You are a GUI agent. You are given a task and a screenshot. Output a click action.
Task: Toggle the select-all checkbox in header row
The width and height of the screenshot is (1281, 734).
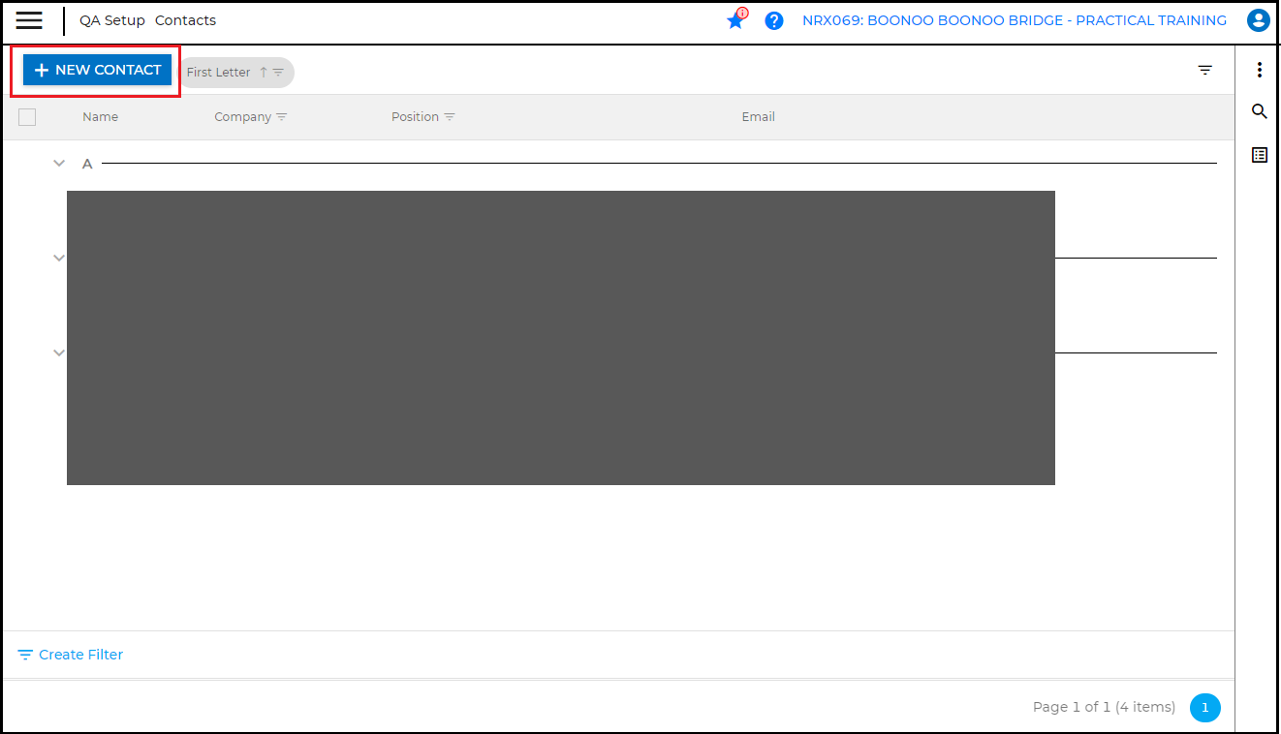27,116
